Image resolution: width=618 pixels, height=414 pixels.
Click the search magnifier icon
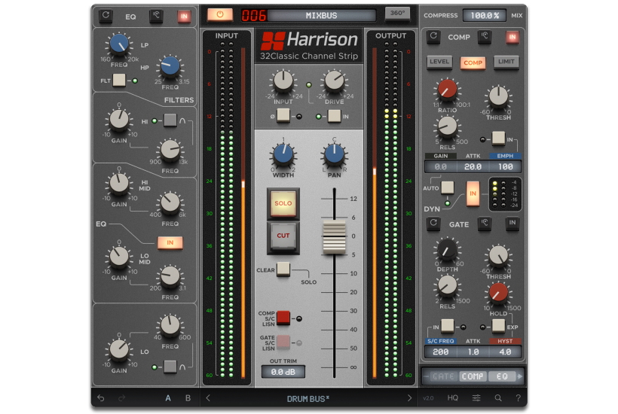tap(498, 398)
